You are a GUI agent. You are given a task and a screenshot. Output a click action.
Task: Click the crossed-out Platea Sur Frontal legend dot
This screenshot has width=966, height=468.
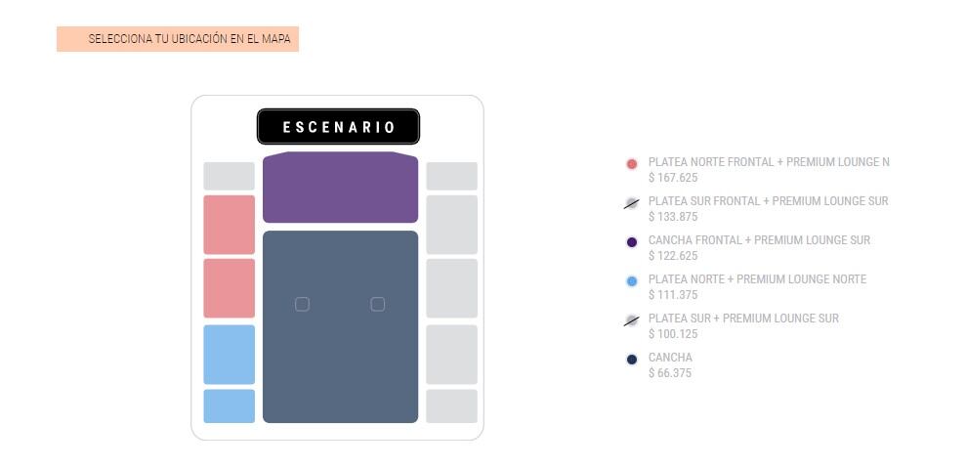pos(632,203)
